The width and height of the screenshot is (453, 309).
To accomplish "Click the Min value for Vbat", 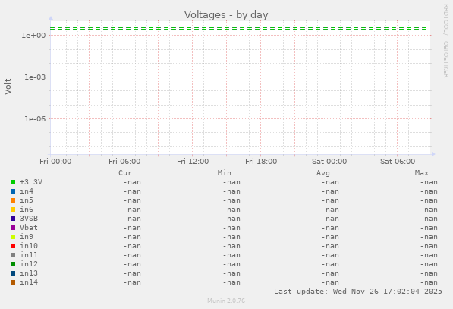I will [x=231, y=228].
